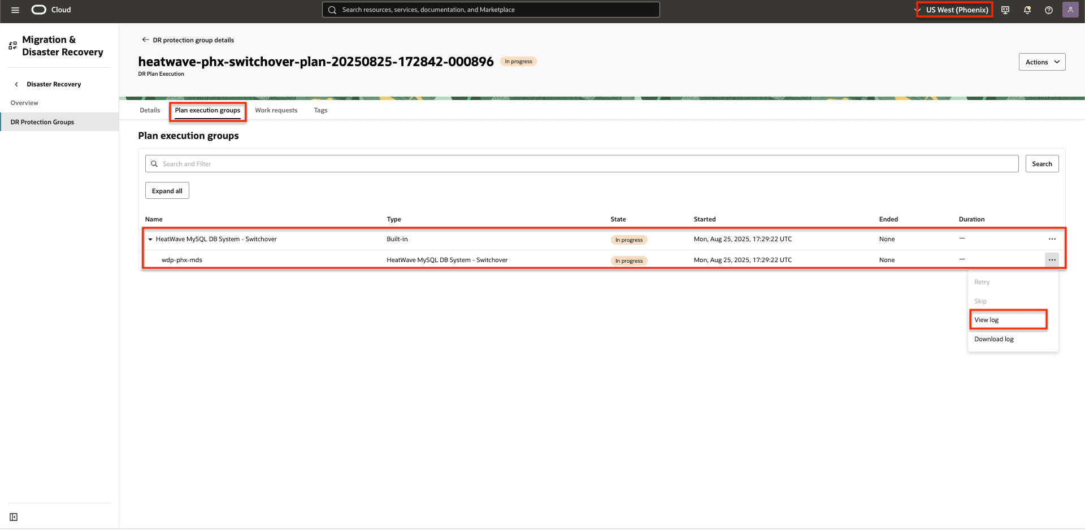Focus the top search resources bar
This screenshot has height=530, width=1085.
(491, 10)
